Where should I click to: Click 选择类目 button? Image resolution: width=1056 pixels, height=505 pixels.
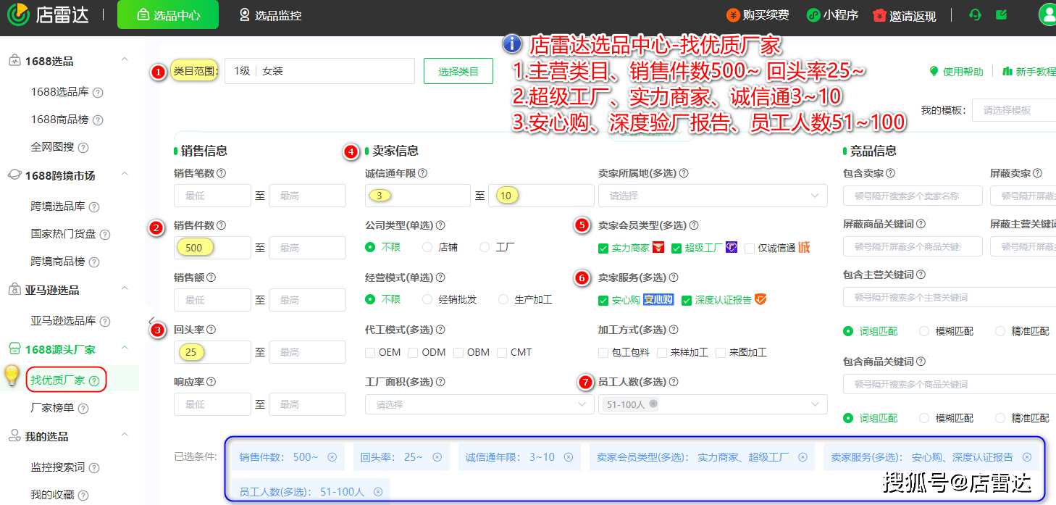pyautogui.click(x=458, y=71)
